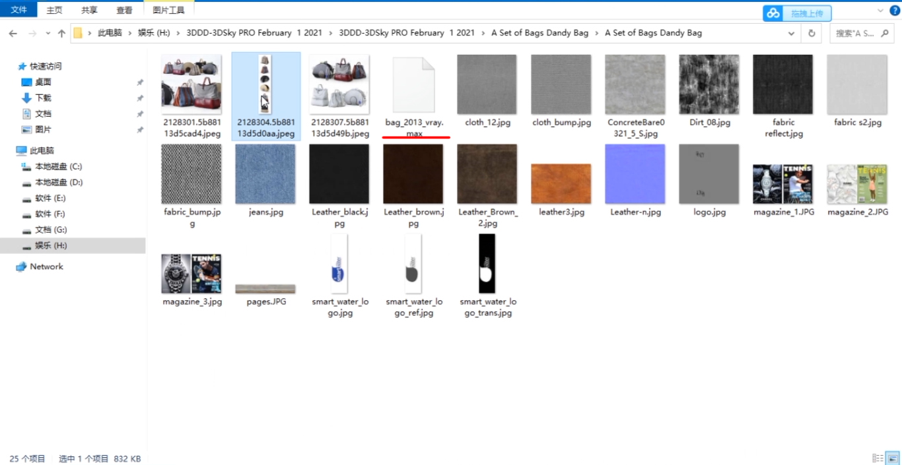
Task: Select Leather_brown.jpg file
Action: click(x=414, y=174)
